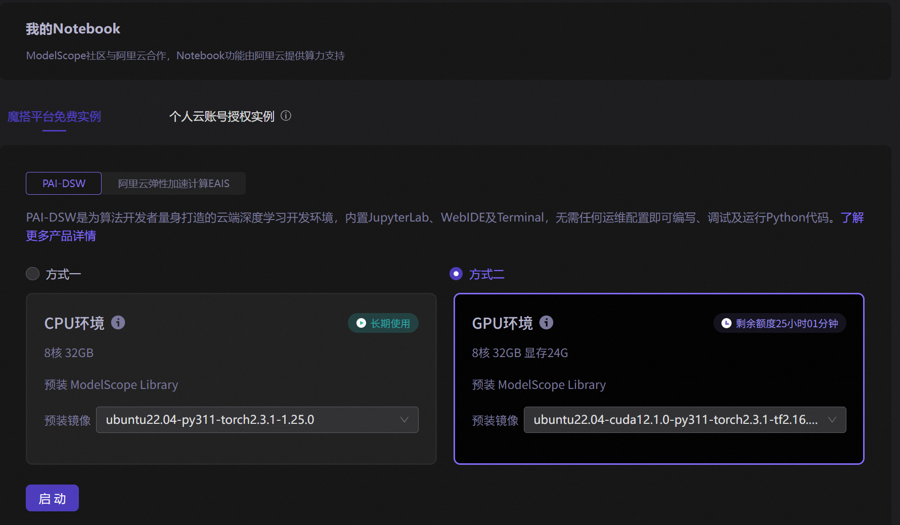Click clock icon in 剩余额度 badge
This screenshot has width=900, height=525.
[x=726, y=323]
